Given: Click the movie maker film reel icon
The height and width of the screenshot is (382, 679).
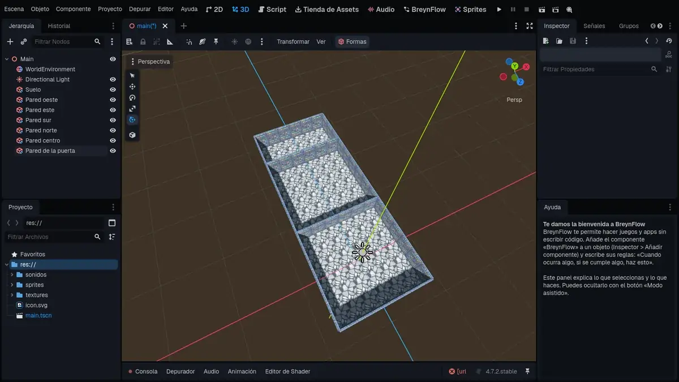Looking at the screenshot, I should point(569,10).
